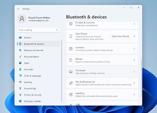
Task: Expand AutoPlay row chevron
Action: pyautogui.click(x=134, y=95)
